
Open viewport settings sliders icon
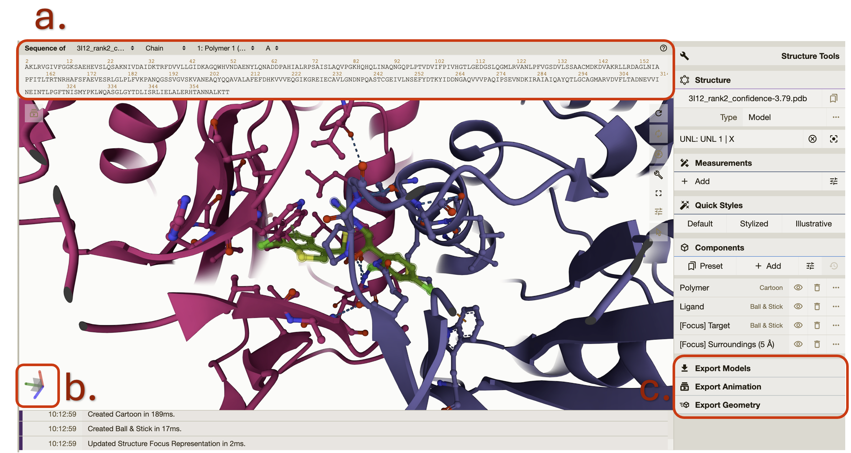[x=658, y=211]
